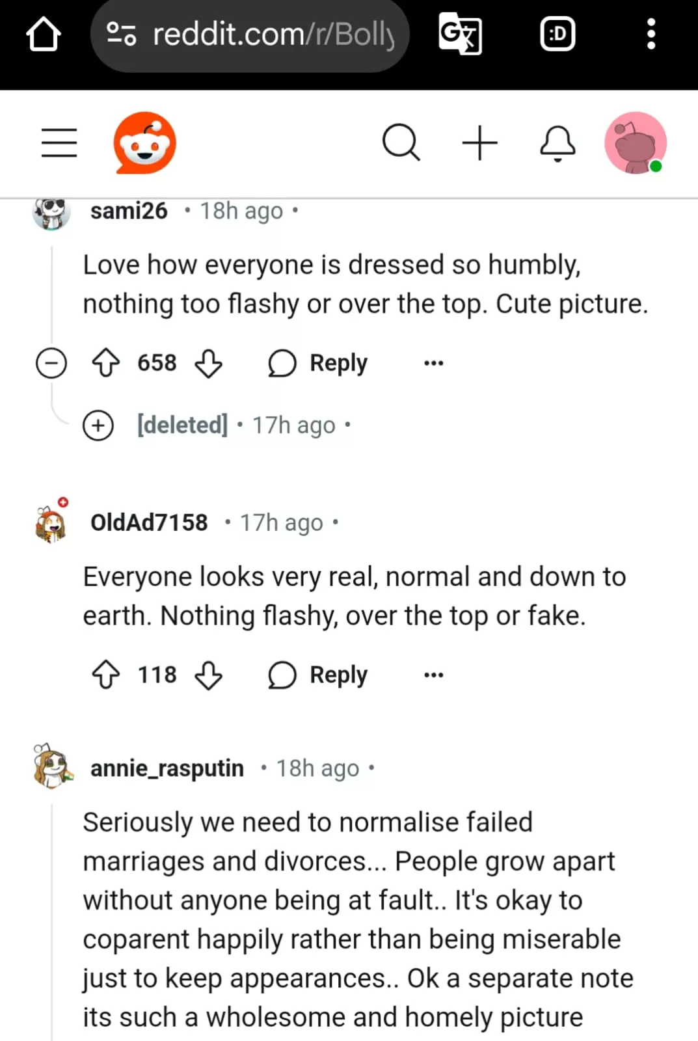Create a new post with plus icon
698x1041 pixels.
pos(480,142)
